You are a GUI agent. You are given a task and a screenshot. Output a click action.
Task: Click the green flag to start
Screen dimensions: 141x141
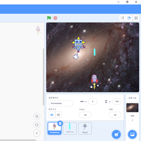click(x=49, y=18)
